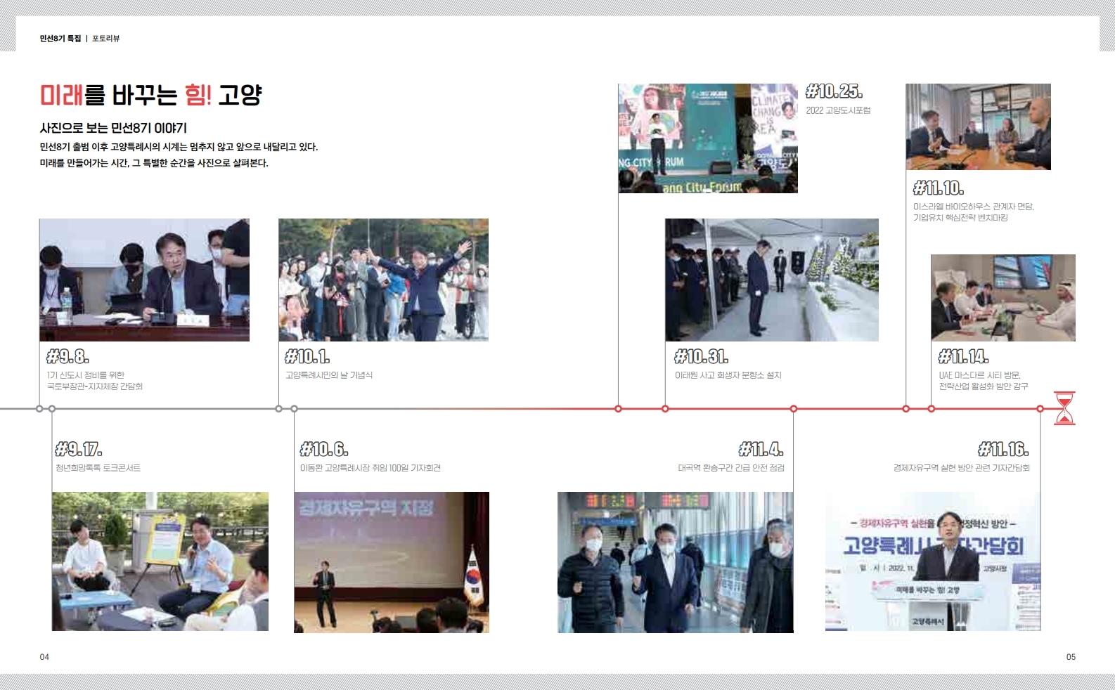Open the #9.17 youth talk concert photo
Viewport: 1115px width, 690px height.
(160, 561)
